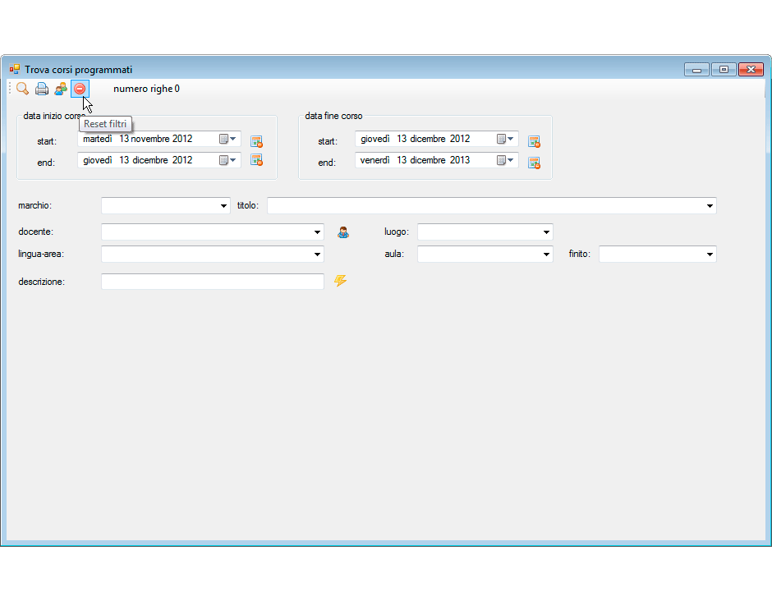Expand the titolo dropdown
772x601 pixels.
710,206
